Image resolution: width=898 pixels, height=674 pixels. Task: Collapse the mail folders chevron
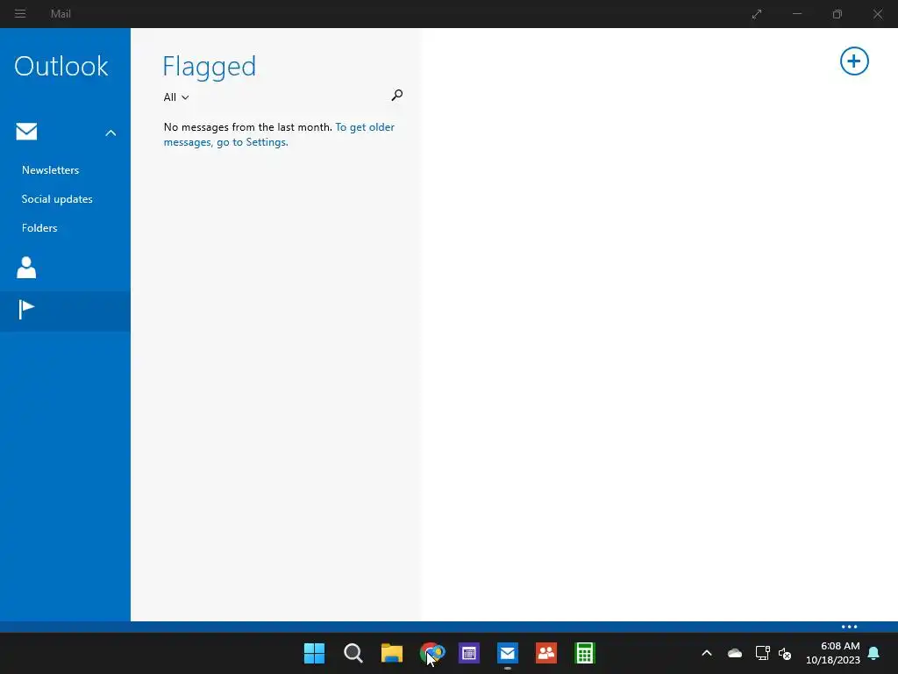110,133
